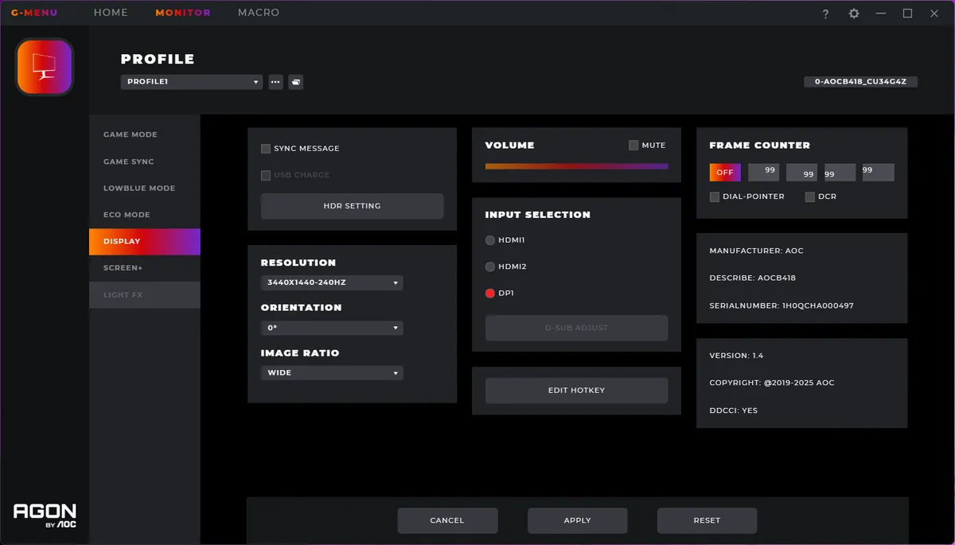Click the Serialnumber: 1H0QCHA000497 text

(782, 306)
